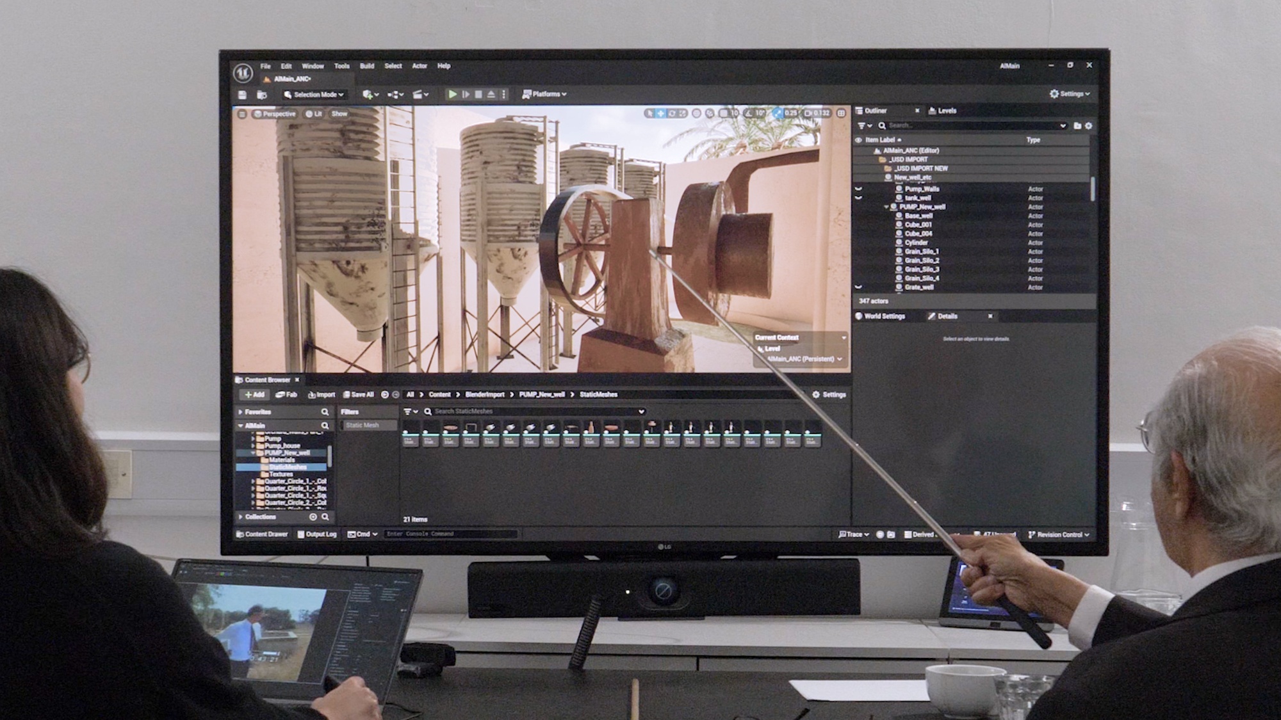This screenshot has width=1281, height=720.
Task: Toggle visibility of Pump_Walls actor
Action: point(858,189)
